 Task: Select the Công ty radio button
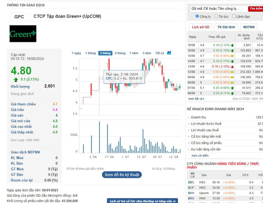197,16
